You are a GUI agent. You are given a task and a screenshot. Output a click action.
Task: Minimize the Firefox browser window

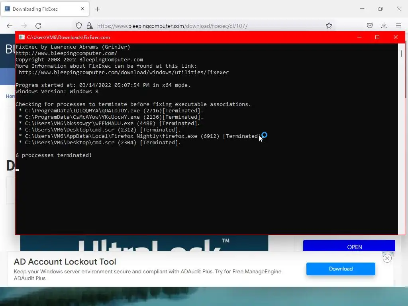362,9
